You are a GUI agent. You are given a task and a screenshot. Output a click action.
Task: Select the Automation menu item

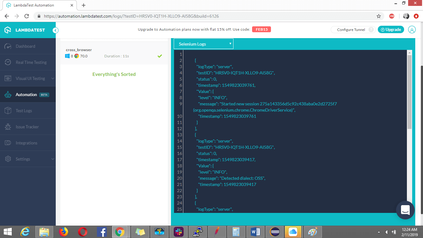click(x=28, y=95)
